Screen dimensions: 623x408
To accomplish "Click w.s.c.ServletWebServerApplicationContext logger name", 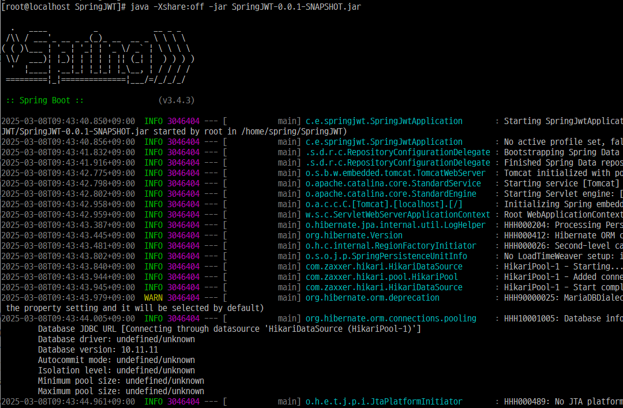I will coord(397,214).
